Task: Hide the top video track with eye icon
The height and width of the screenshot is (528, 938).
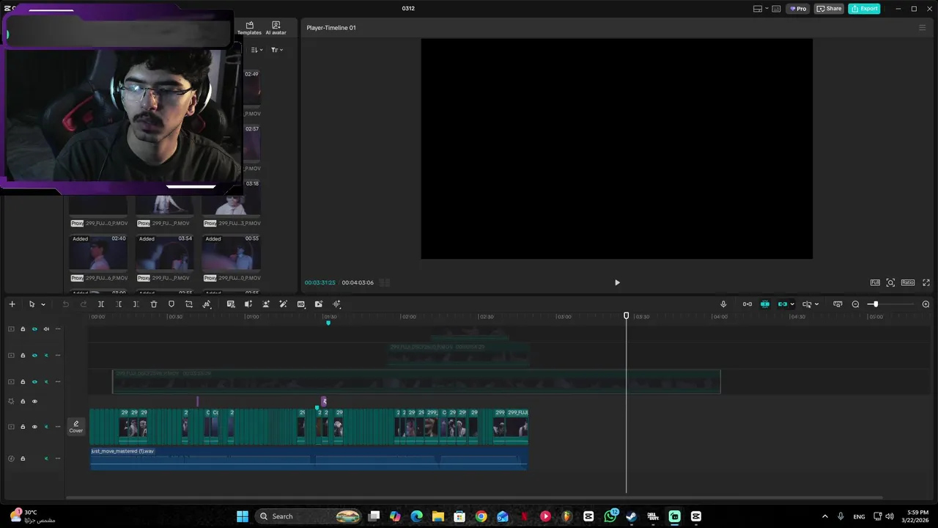Action: coord(34,329)
